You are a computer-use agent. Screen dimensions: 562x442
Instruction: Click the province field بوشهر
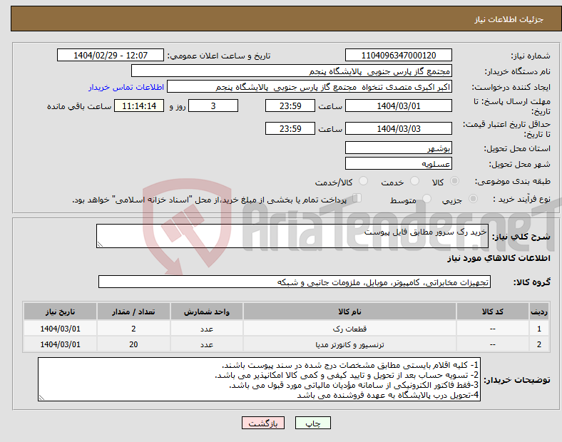[398, 148]
